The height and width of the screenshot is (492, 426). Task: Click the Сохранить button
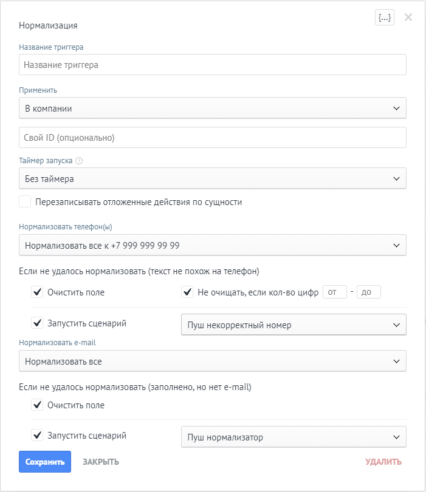coord(45,462)
